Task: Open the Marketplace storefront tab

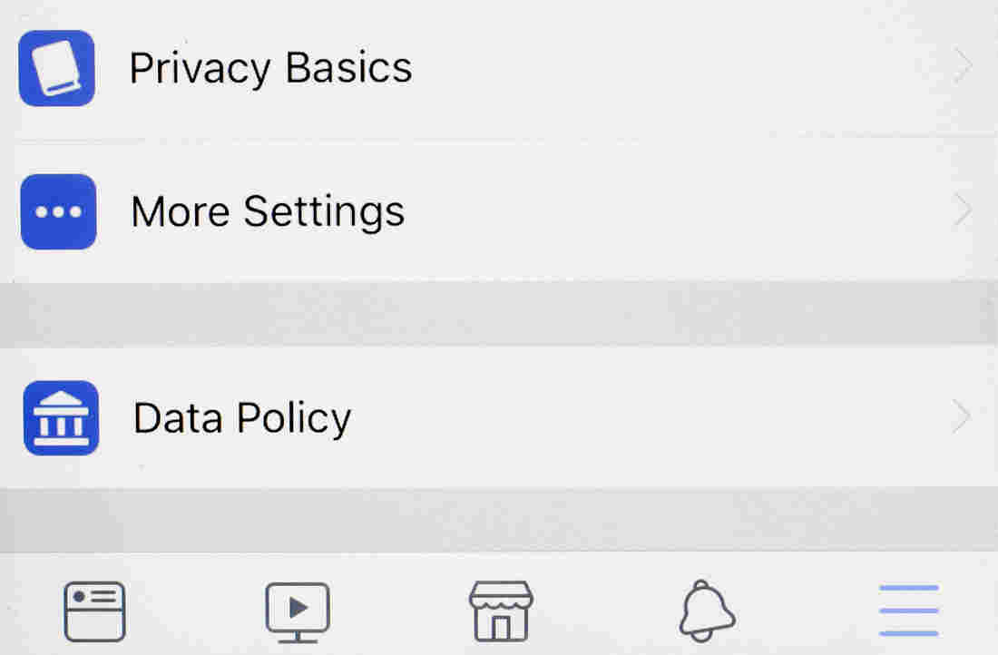Action: (x=501, y=611)
